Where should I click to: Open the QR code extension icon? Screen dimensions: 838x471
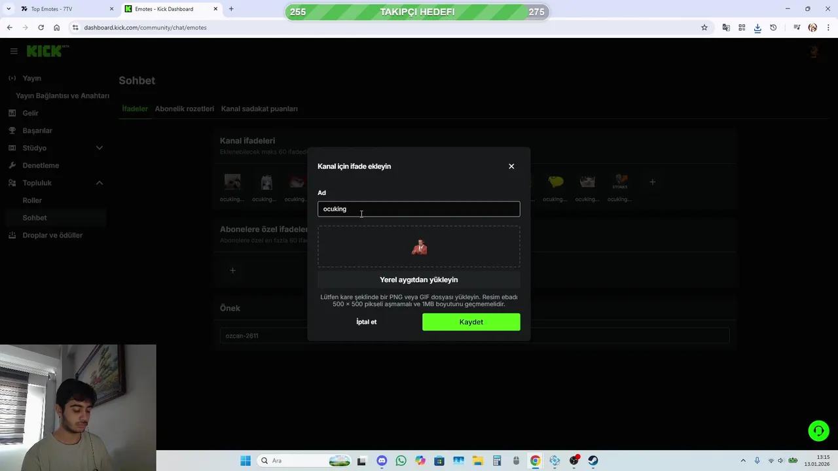coord(742,27)
